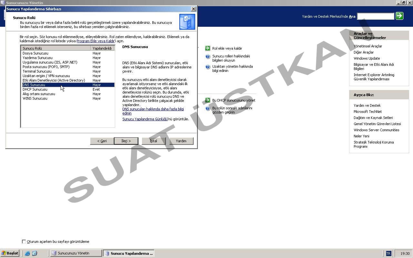
Task: Open Microsoft TechNet link
Action: (368, 112)
